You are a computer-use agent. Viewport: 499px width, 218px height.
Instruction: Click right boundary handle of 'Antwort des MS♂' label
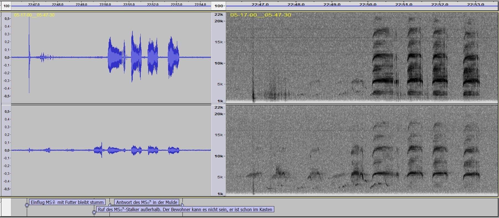[182, 205]
